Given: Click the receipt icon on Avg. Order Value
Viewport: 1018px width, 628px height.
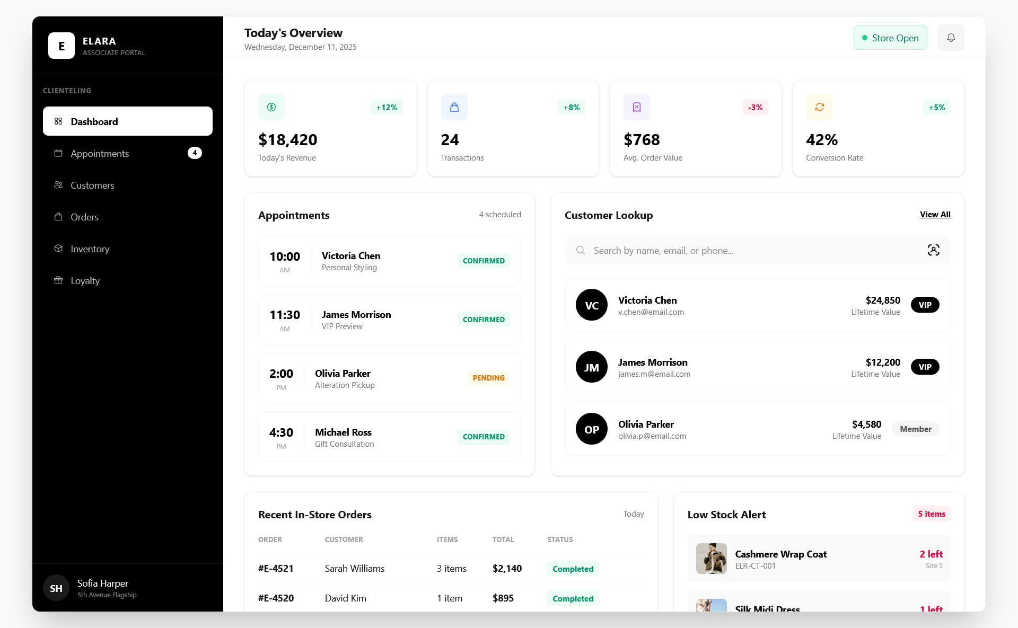Looking at the screenshot, I should (636, 107).
